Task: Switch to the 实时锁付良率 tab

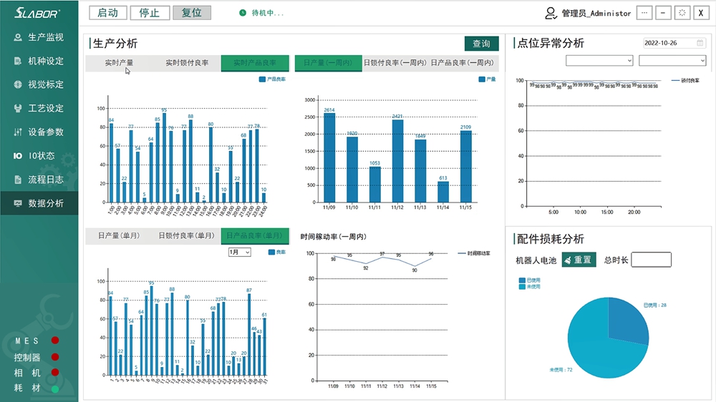Action: pos(187,63)
